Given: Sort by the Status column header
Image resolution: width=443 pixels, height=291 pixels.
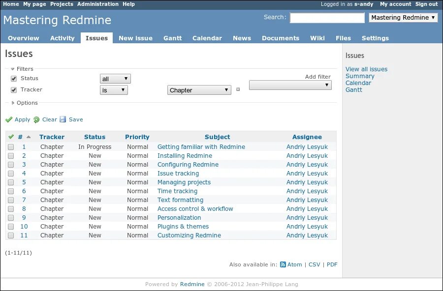Looking at the screenshot, I should [x=95, y=137].
